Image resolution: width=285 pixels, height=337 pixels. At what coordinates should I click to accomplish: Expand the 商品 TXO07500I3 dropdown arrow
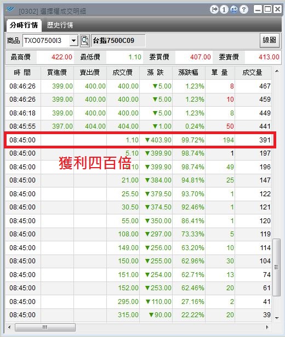tap(73, 40)
